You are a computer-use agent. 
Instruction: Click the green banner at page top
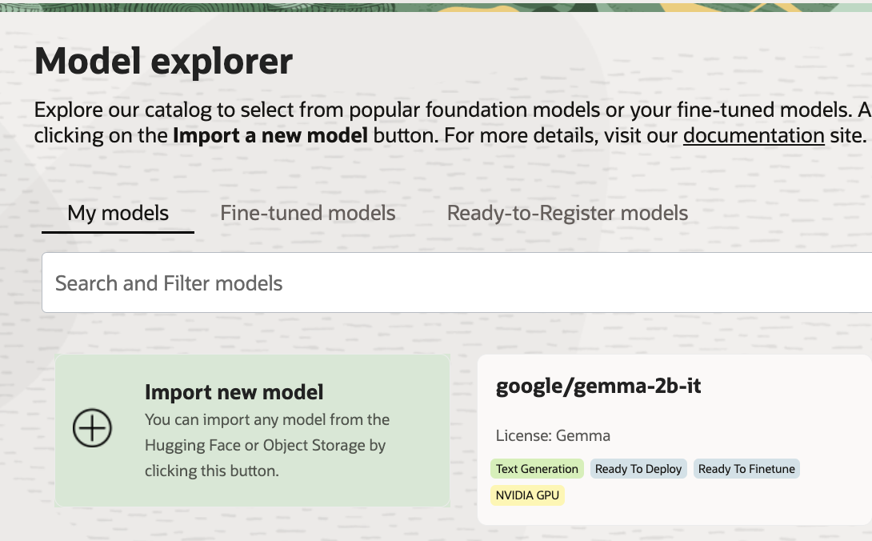click(436, 6)
